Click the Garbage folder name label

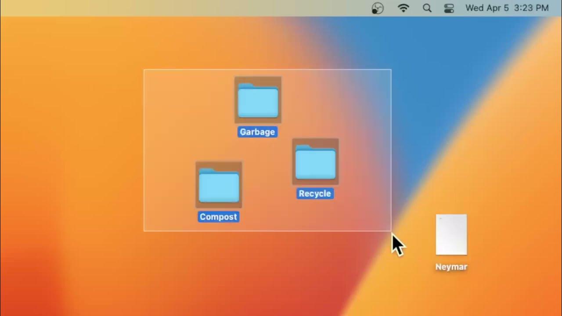[x=257, y=132]
